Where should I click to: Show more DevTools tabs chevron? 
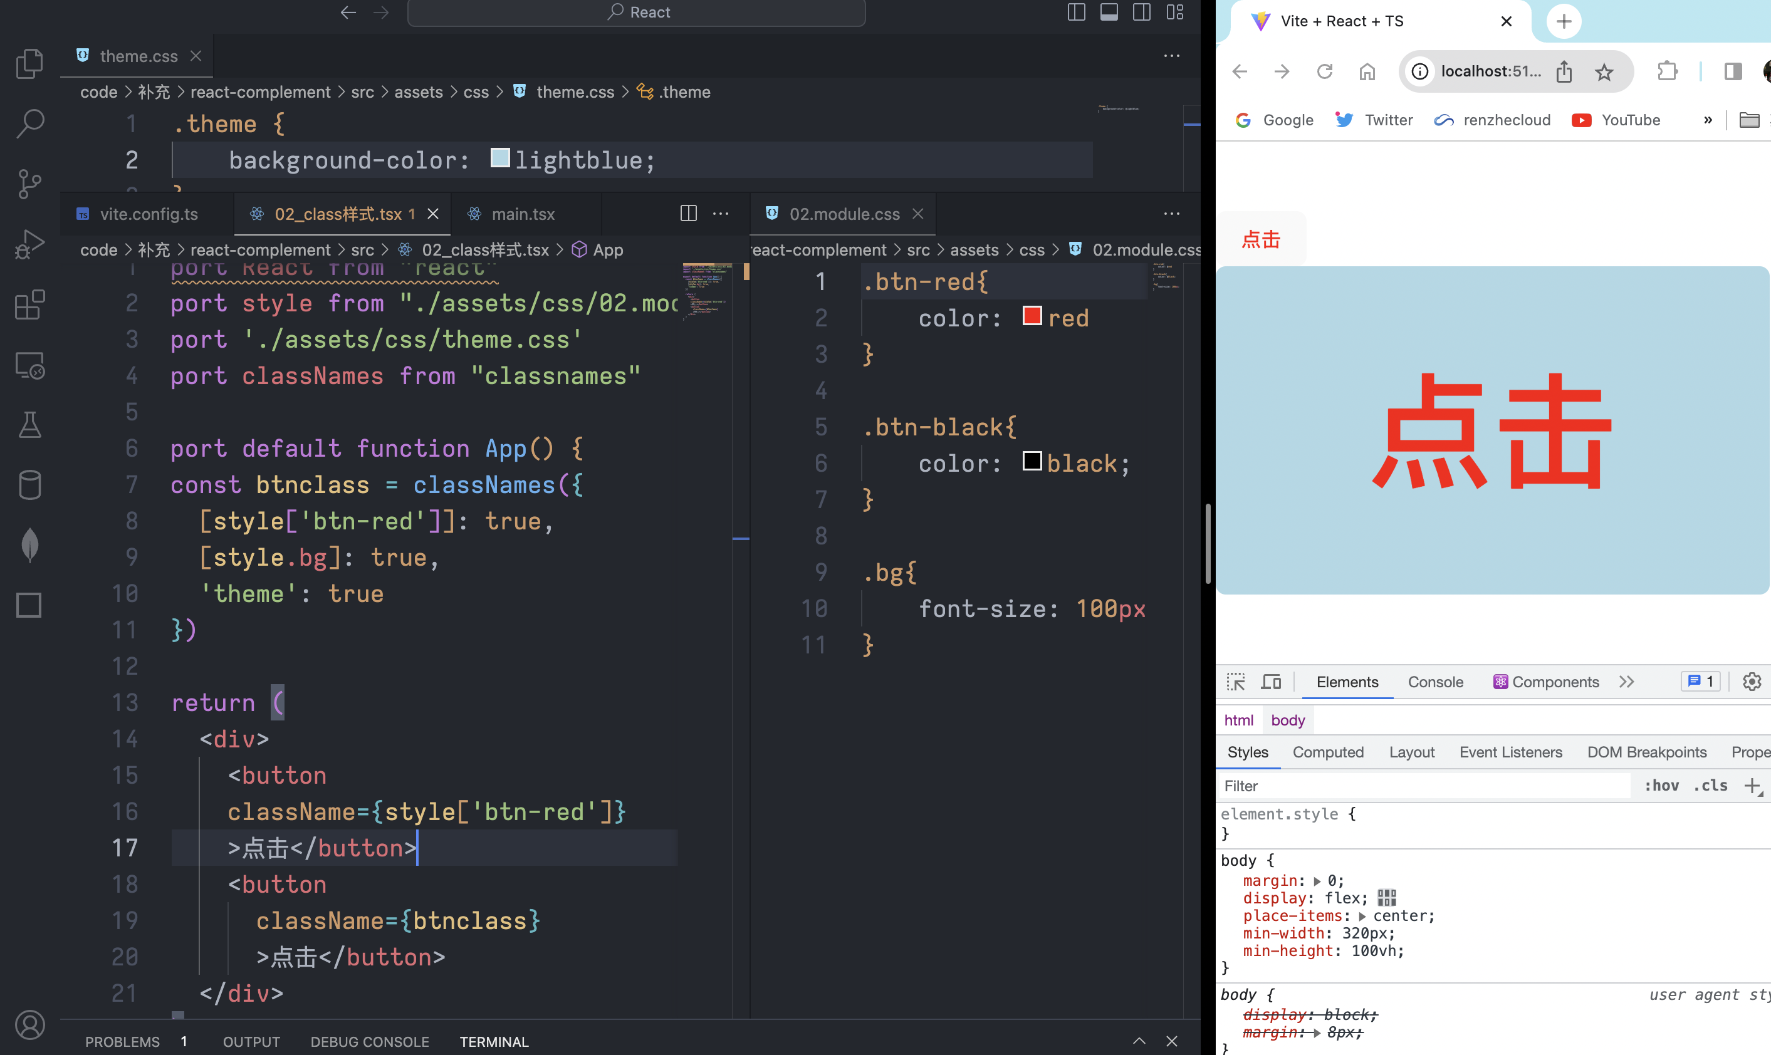point(1627,682)
